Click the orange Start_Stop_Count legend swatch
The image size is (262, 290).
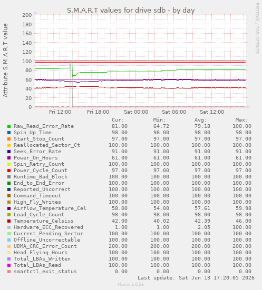(x=9, y=139)
